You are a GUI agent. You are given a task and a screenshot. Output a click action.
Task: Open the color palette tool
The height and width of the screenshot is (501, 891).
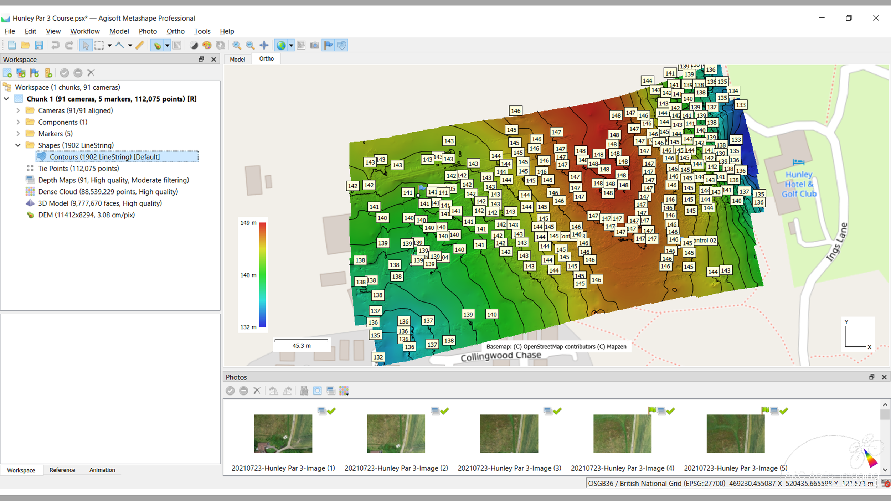pos(207,45)
